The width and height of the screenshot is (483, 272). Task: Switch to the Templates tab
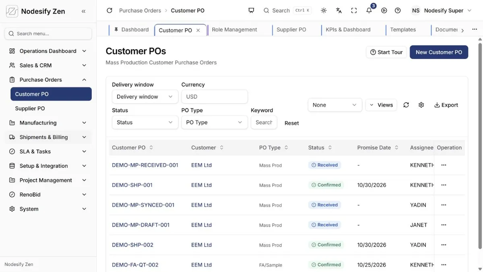pyautogui.click(x=403, y=29)
